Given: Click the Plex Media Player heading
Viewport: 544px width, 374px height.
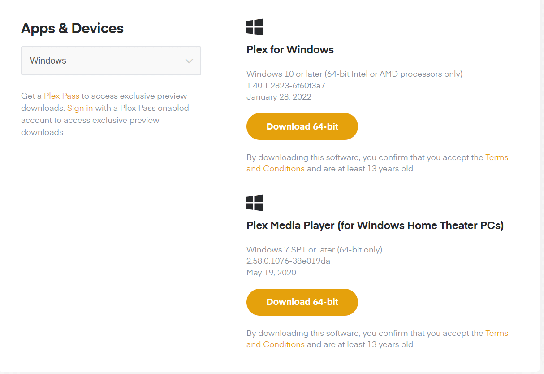Looking at the screenshot, I should tap(375, 226).
